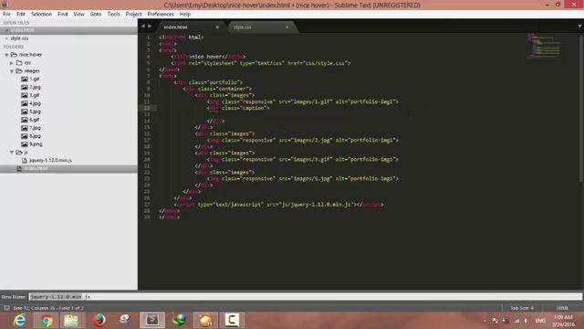This screenshot has height=329, width=584.
Task: Click the file icon beside jquery-1.12.0.min.js
Action: click(25, 161)
